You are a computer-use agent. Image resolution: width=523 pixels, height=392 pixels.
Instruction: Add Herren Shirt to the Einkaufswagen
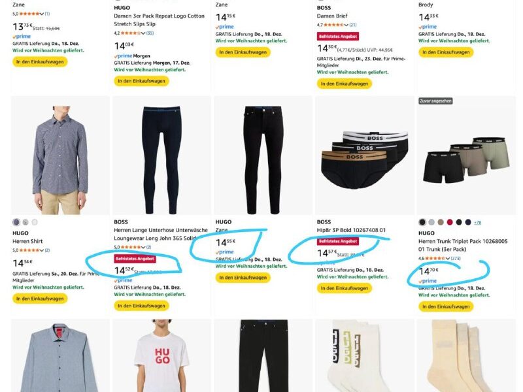[x=40, y=299]
